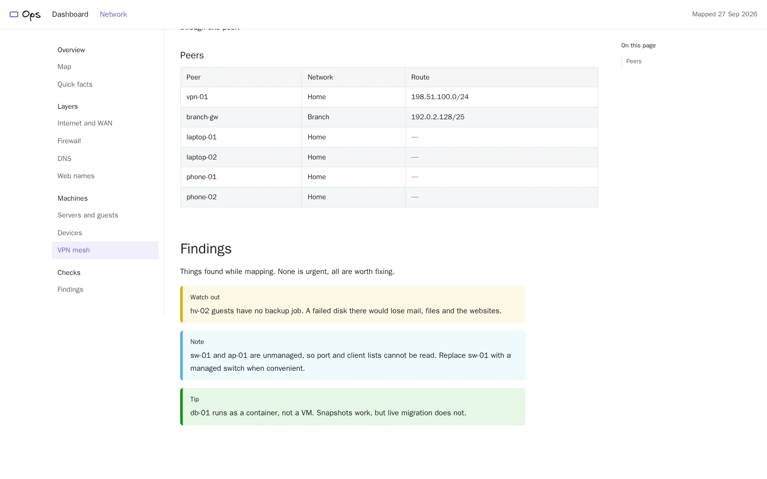Click the Note callout title

[197, 342]
